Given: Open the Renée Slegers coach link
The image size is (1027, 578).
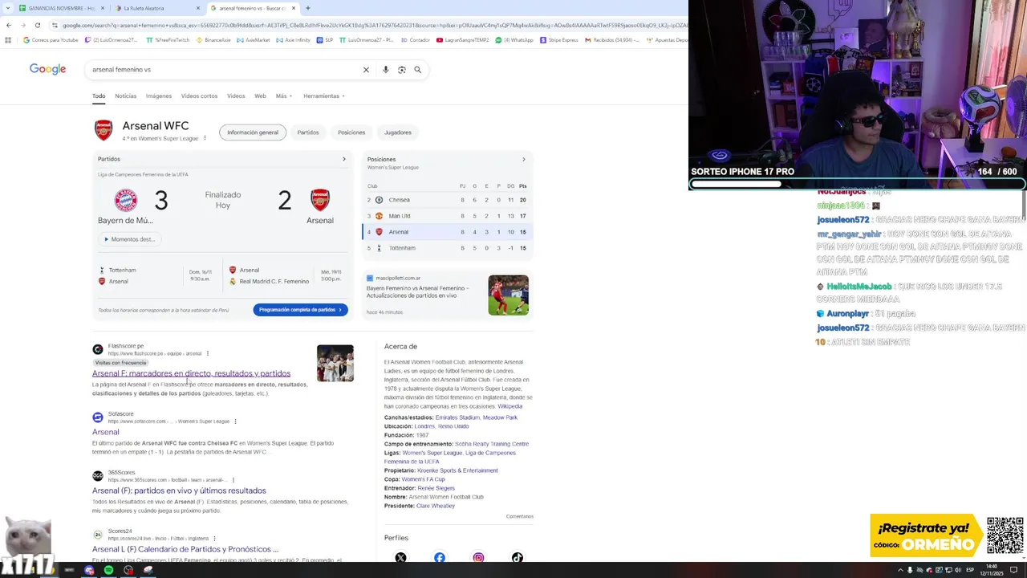Looking at the screenshot, I should coord(436,488).
